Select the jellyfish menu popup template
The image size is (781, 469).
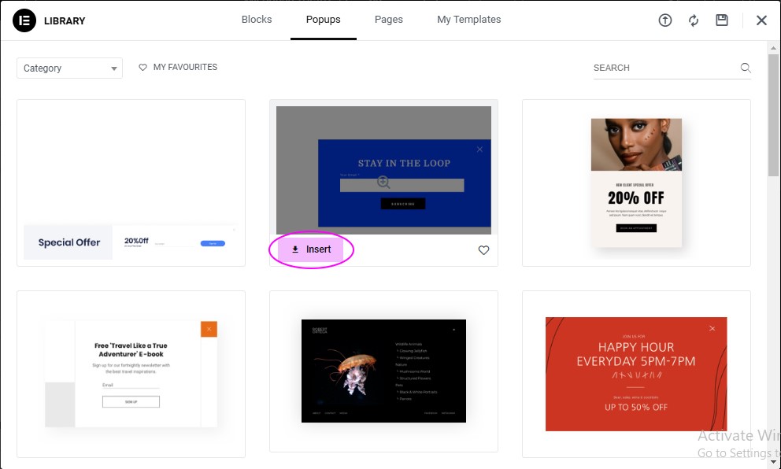383,371
